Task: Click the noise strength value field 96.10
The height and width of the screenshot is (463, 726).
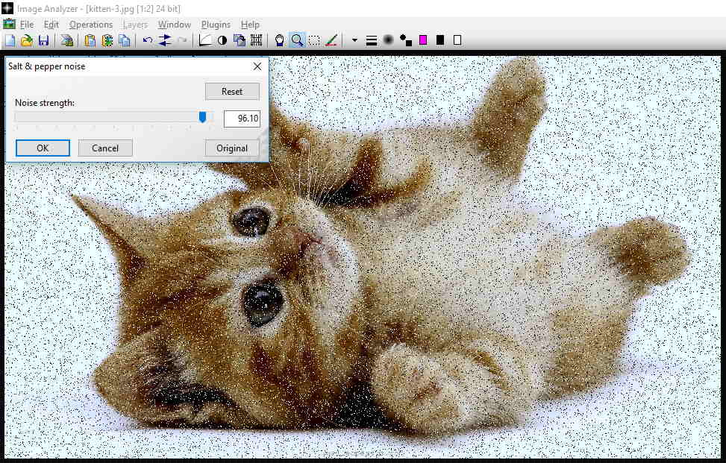Action: click(x=242, y=119)
